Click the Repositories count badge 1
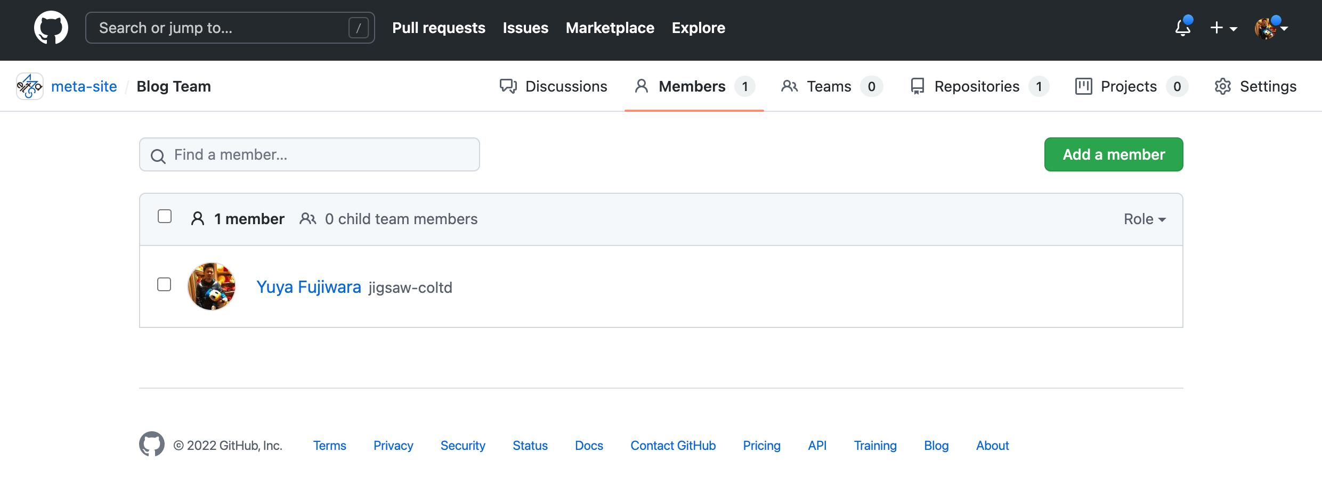The height and width of the screenshot is (501, 1322). tap(1039, 86)
